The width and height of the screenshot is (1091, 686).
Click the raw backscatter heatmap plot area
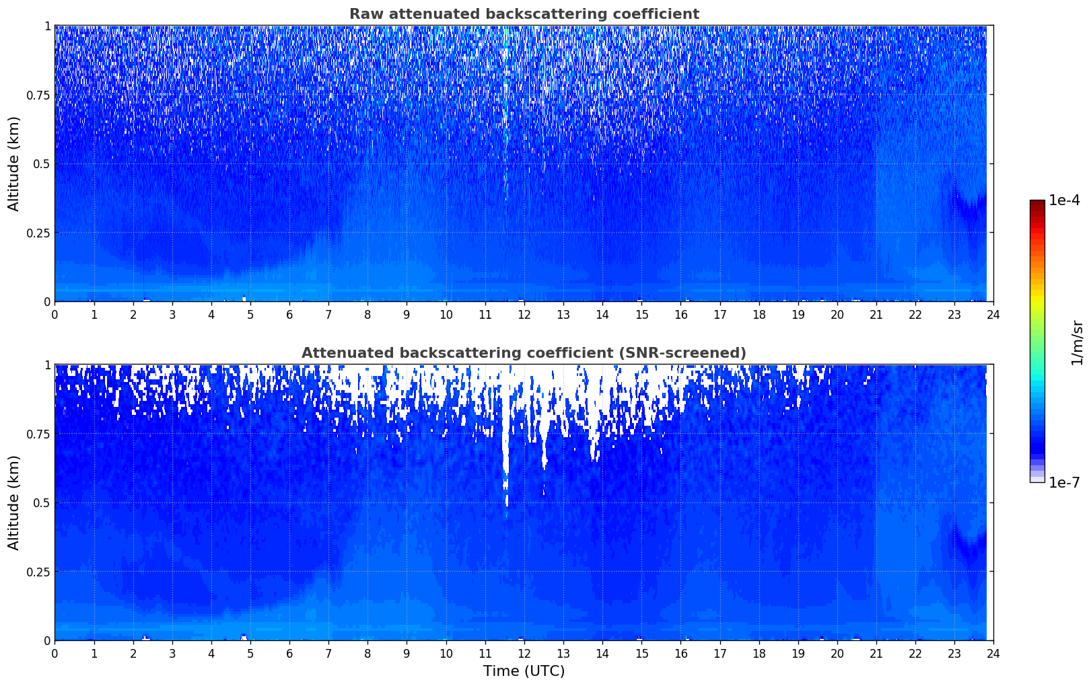click(x=524, y=163)
